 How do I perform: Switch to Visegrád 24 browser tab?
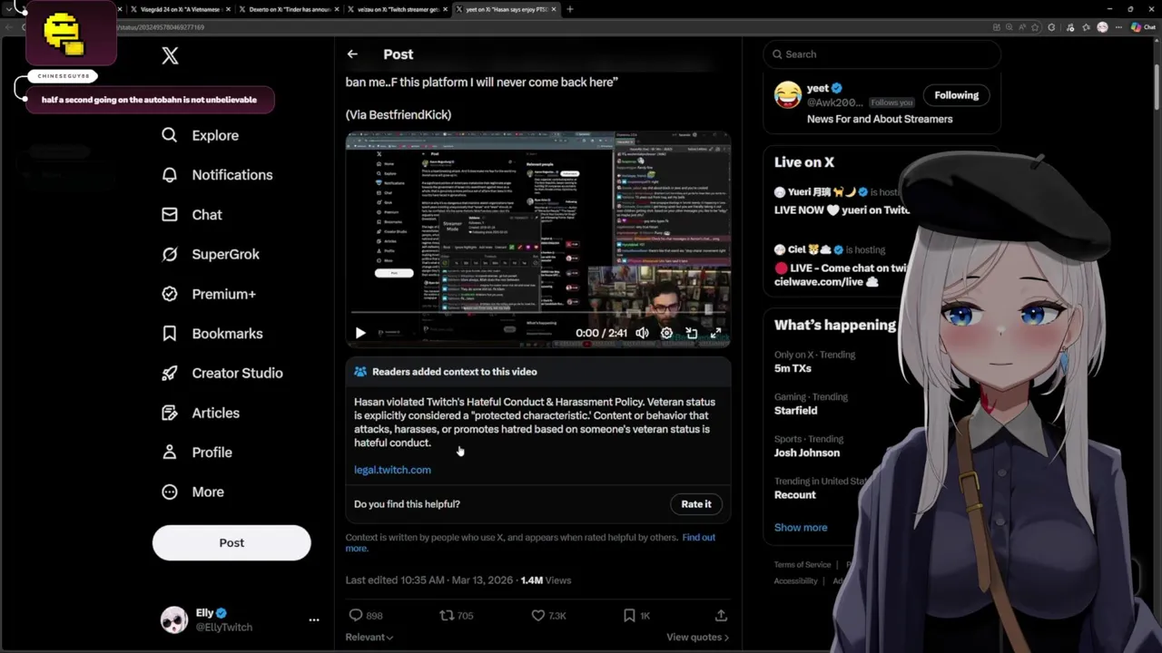click(x=181, y=9)
